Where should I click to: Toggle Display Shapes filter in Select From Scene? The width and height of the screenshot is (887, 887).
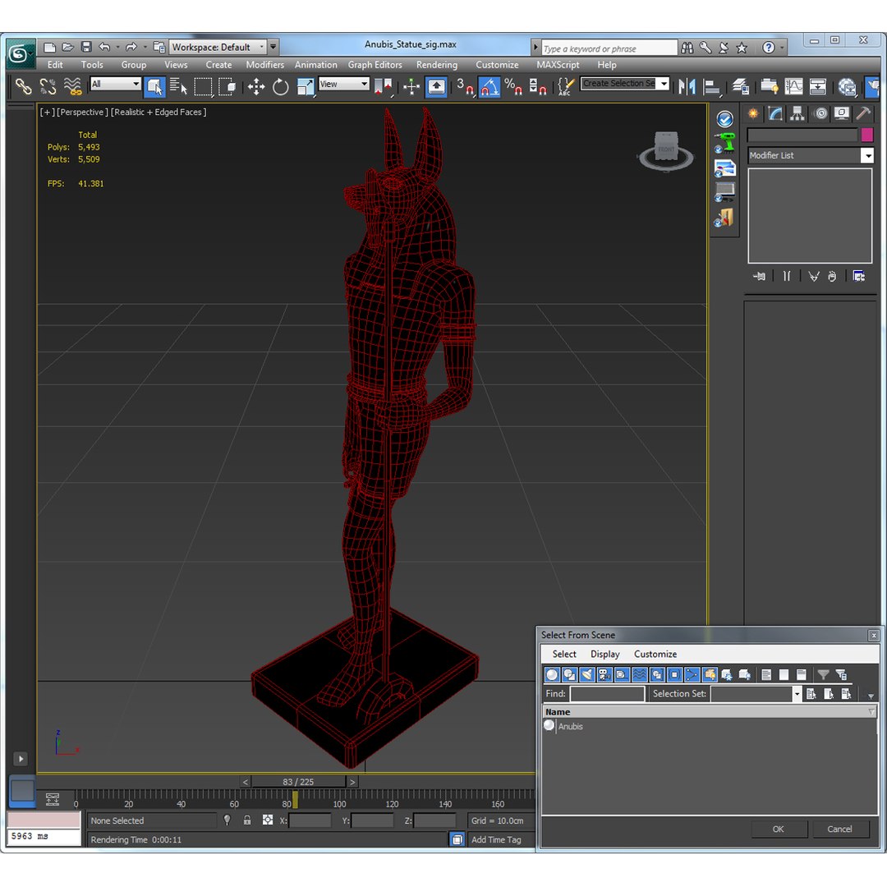click(x=570, y=674)
